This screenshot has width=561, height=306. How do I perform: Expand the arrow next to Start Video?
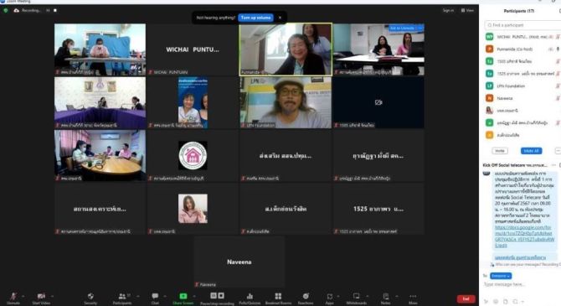click(x=52, y=296)
